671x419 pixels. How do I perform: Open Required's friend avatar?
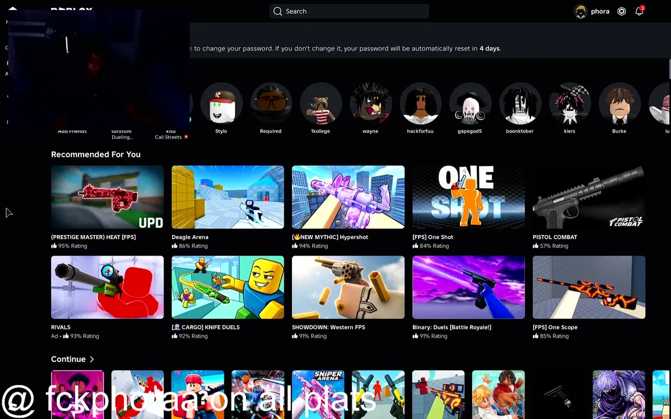(271, 103)
